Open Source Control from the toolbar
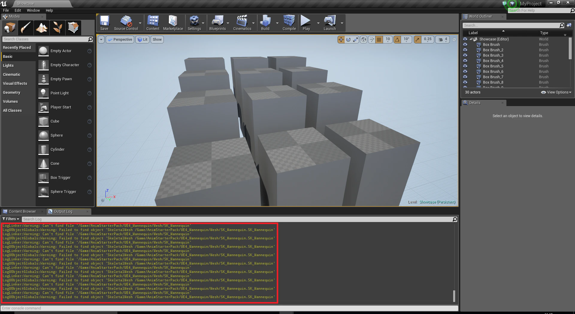 pos(126,23)
